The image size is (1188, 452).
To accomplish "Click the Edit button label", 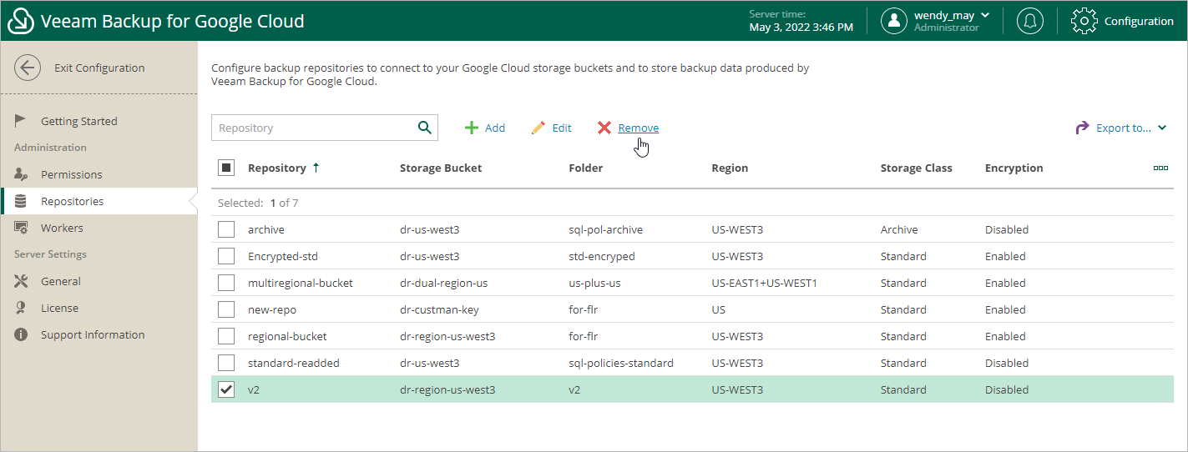I will pos(562,128).
